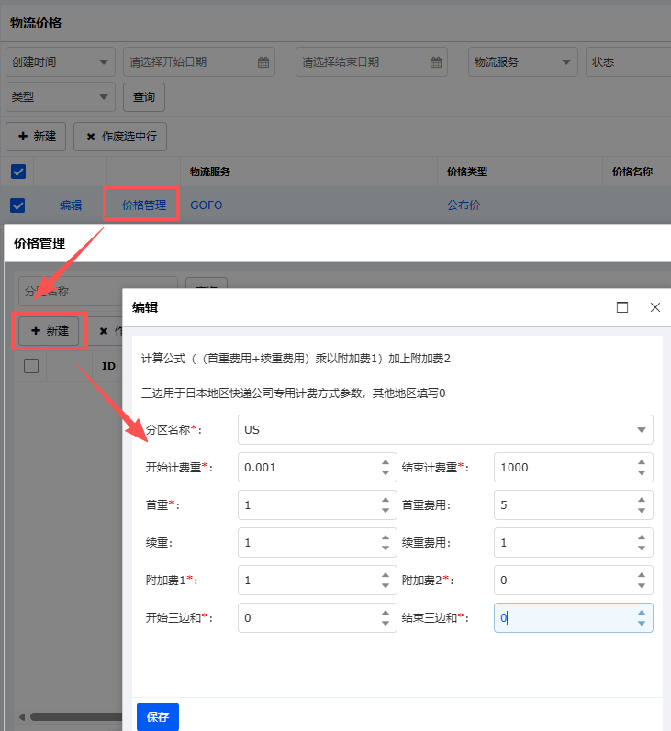Viewport: 671px width, 731px height.
Task: Click the 价格管理 link in GOFO row
Action: coord(144,205)
